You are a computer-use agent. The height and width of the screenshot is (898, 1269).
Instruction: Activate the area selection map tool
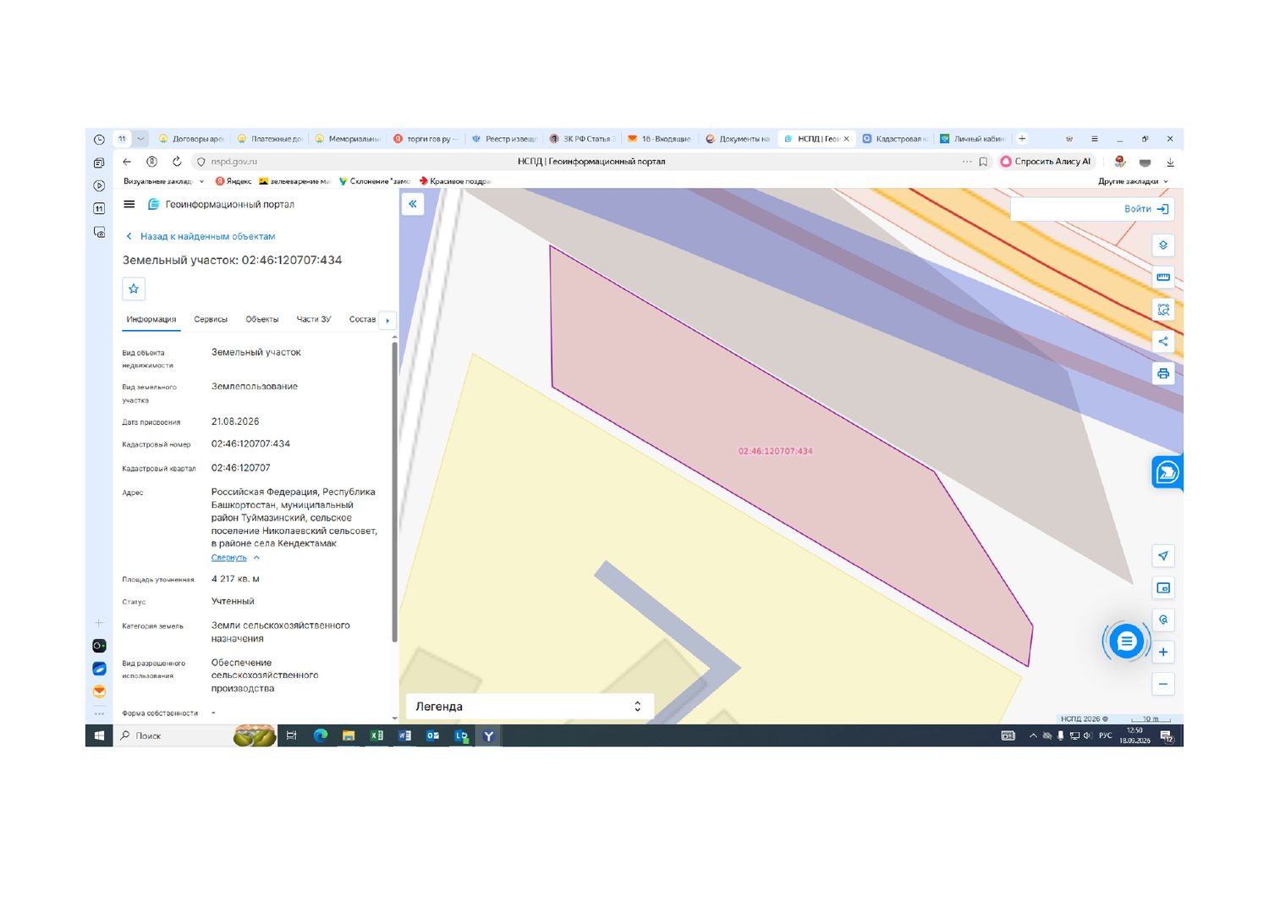(x=1163, y=309)
